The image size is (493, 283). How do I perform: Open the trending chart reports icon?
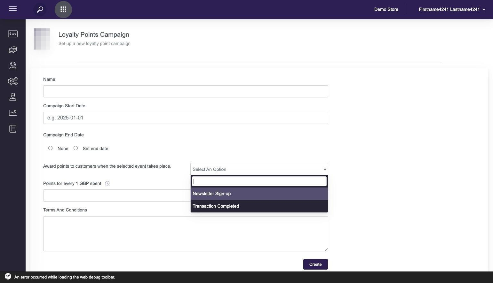(x=13, y=113)
